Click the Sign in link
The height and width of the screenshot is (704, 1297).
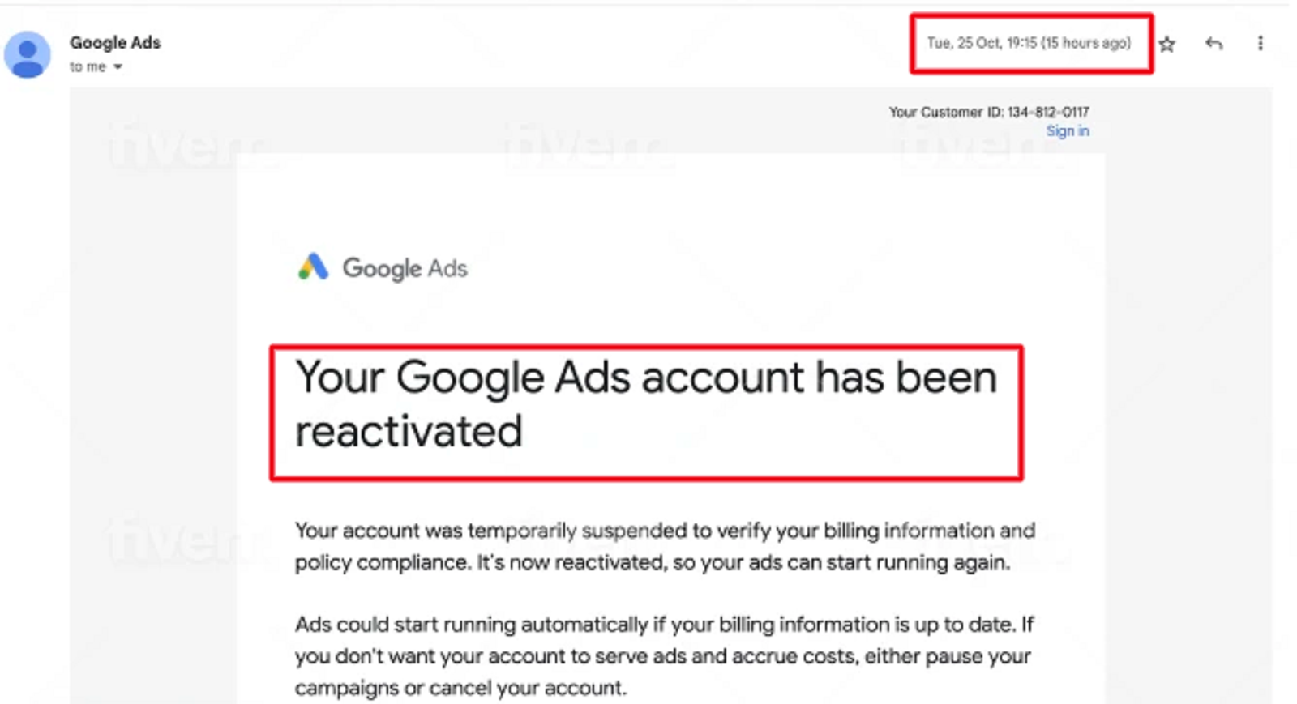pyautogui.click(x=1068, y=130)
